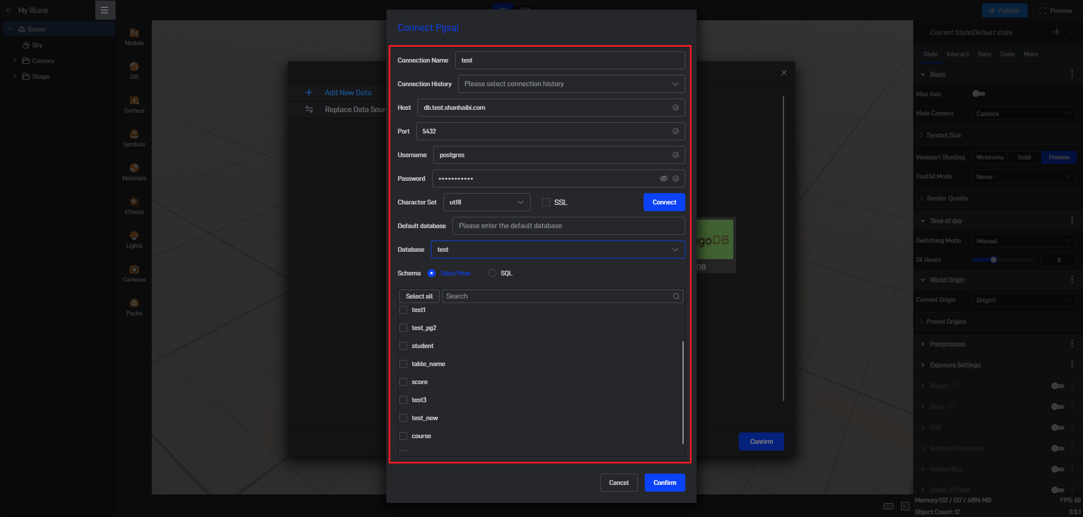Image resolution: width=1083 pixels, height=517 pixels.
Task: Open the keyboard icon in the status bar
Action: coord(888,506)
